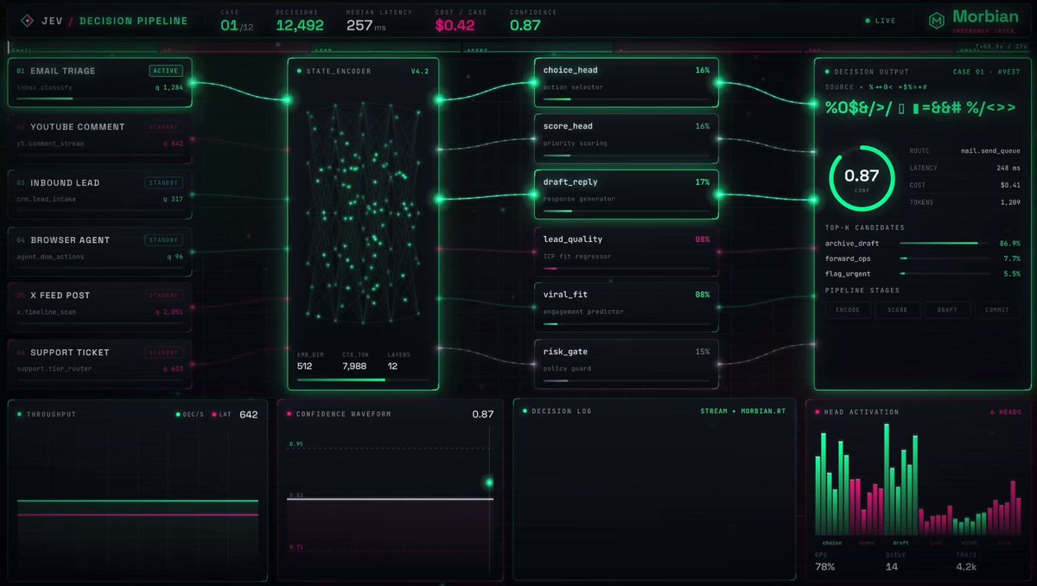Toggle STANDBY badge on Support Ticket
Image resolution: width=1037 pixels, height=586 pixels.
(x=164, y=352)
